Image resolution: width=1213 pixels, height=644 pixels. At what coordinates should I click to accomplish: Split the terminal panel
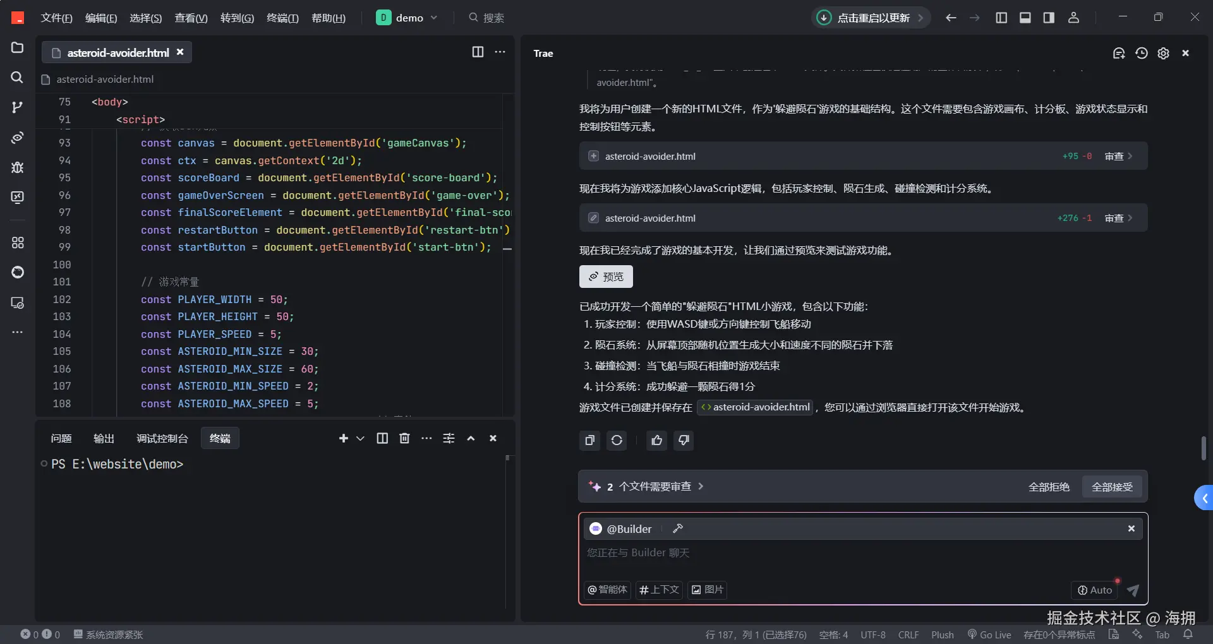tap(382, 438)
